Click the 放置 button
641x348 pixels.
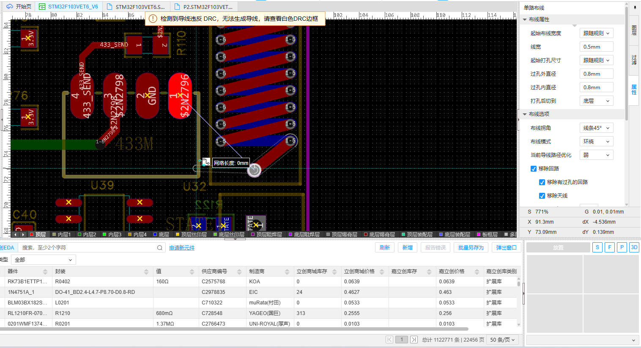coord(558,248)
